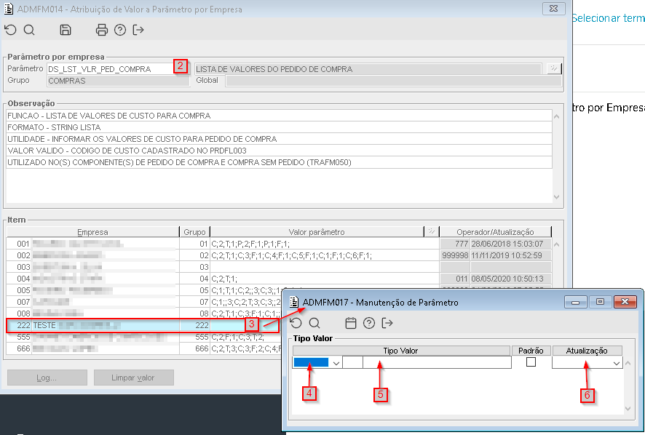Click the Tipo Valor grid scroll down arrow

pos(628,408)
